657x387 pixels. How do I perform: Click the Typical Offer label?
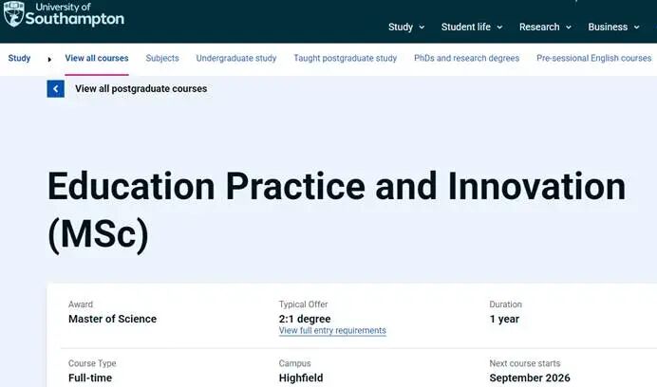click(x=304, y=304)
